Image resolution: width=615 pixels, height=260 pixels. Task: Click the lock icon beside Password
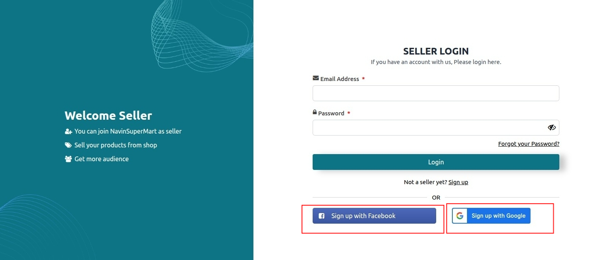[315, 112]
